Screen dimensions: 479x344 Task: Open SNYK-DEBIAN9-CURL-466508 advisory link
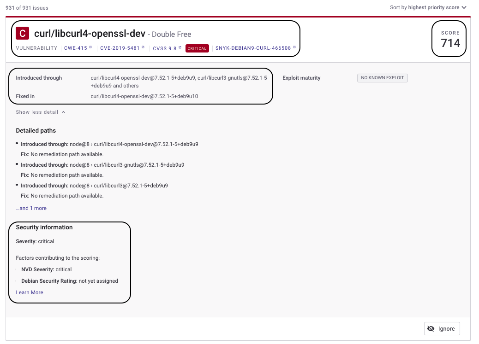253,48
